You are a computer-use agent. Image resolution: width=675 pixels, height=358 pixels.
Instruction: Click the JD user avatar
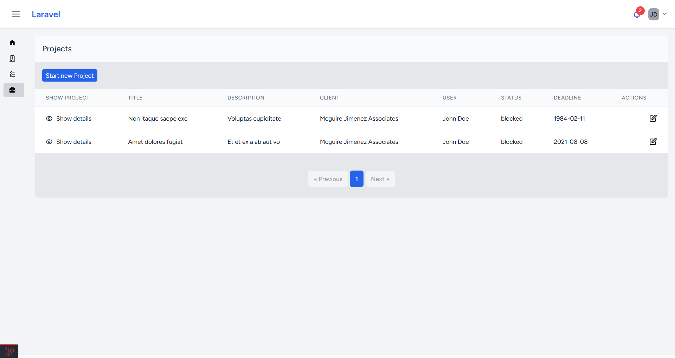[x=654, y=14]
